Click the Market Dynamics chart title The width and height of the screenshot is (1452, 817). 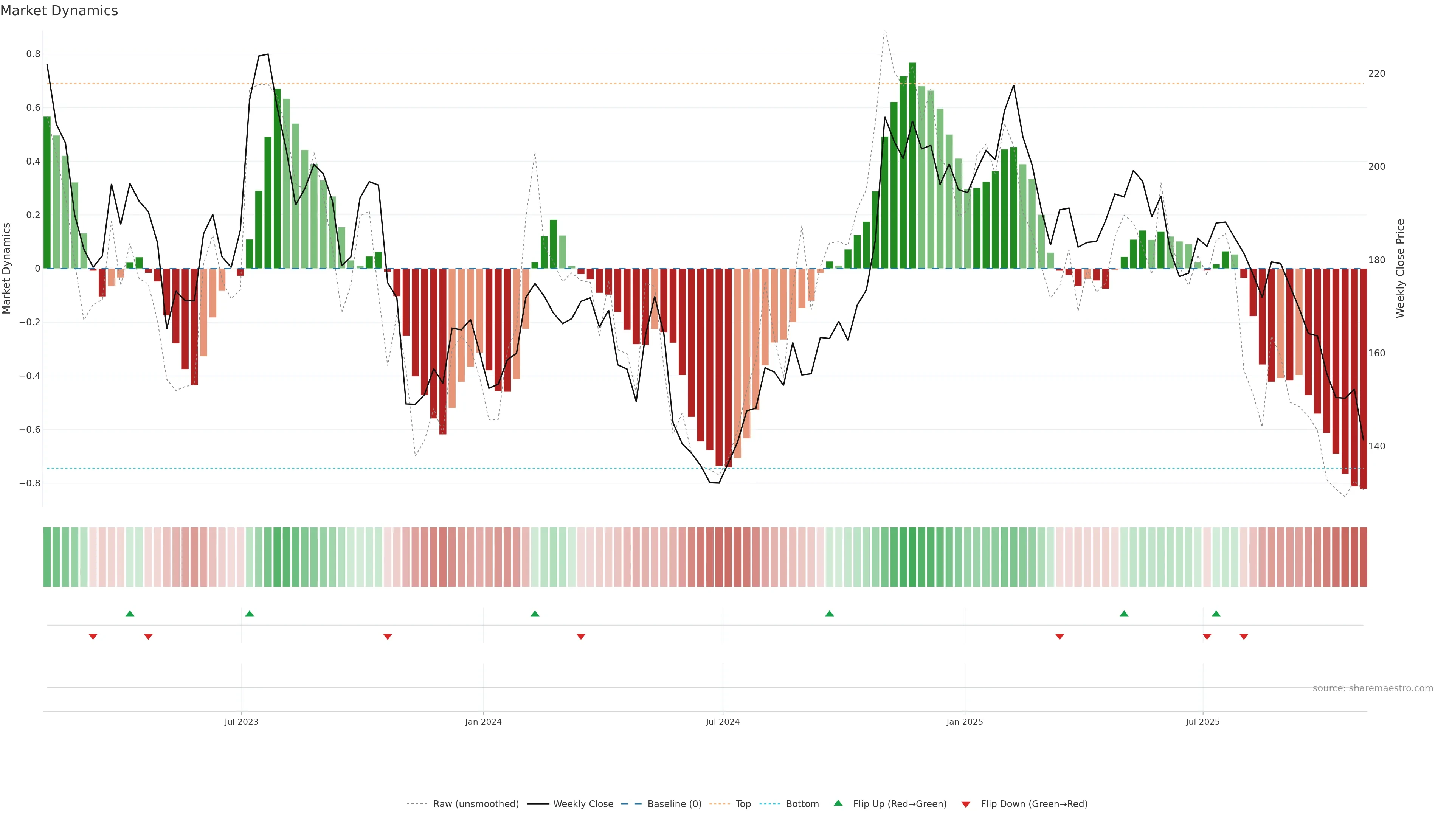(59, 11)
